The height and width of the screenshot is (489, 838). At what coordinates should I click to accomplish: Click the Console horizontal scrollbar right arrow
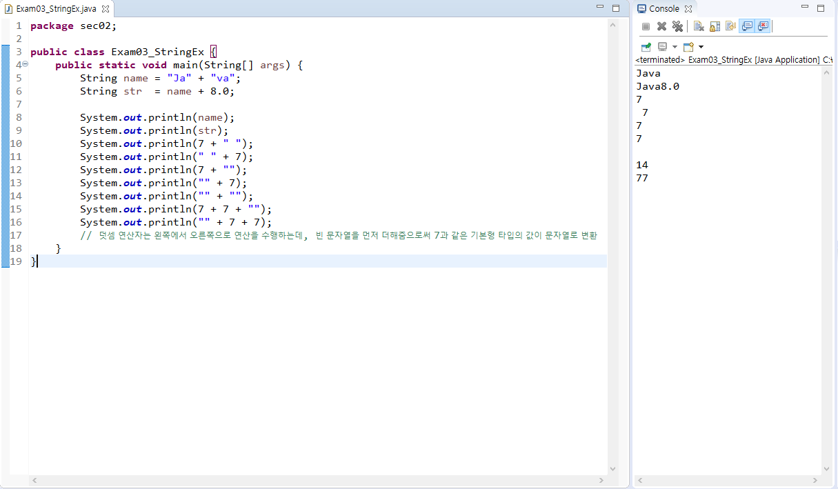click(817, 479)
